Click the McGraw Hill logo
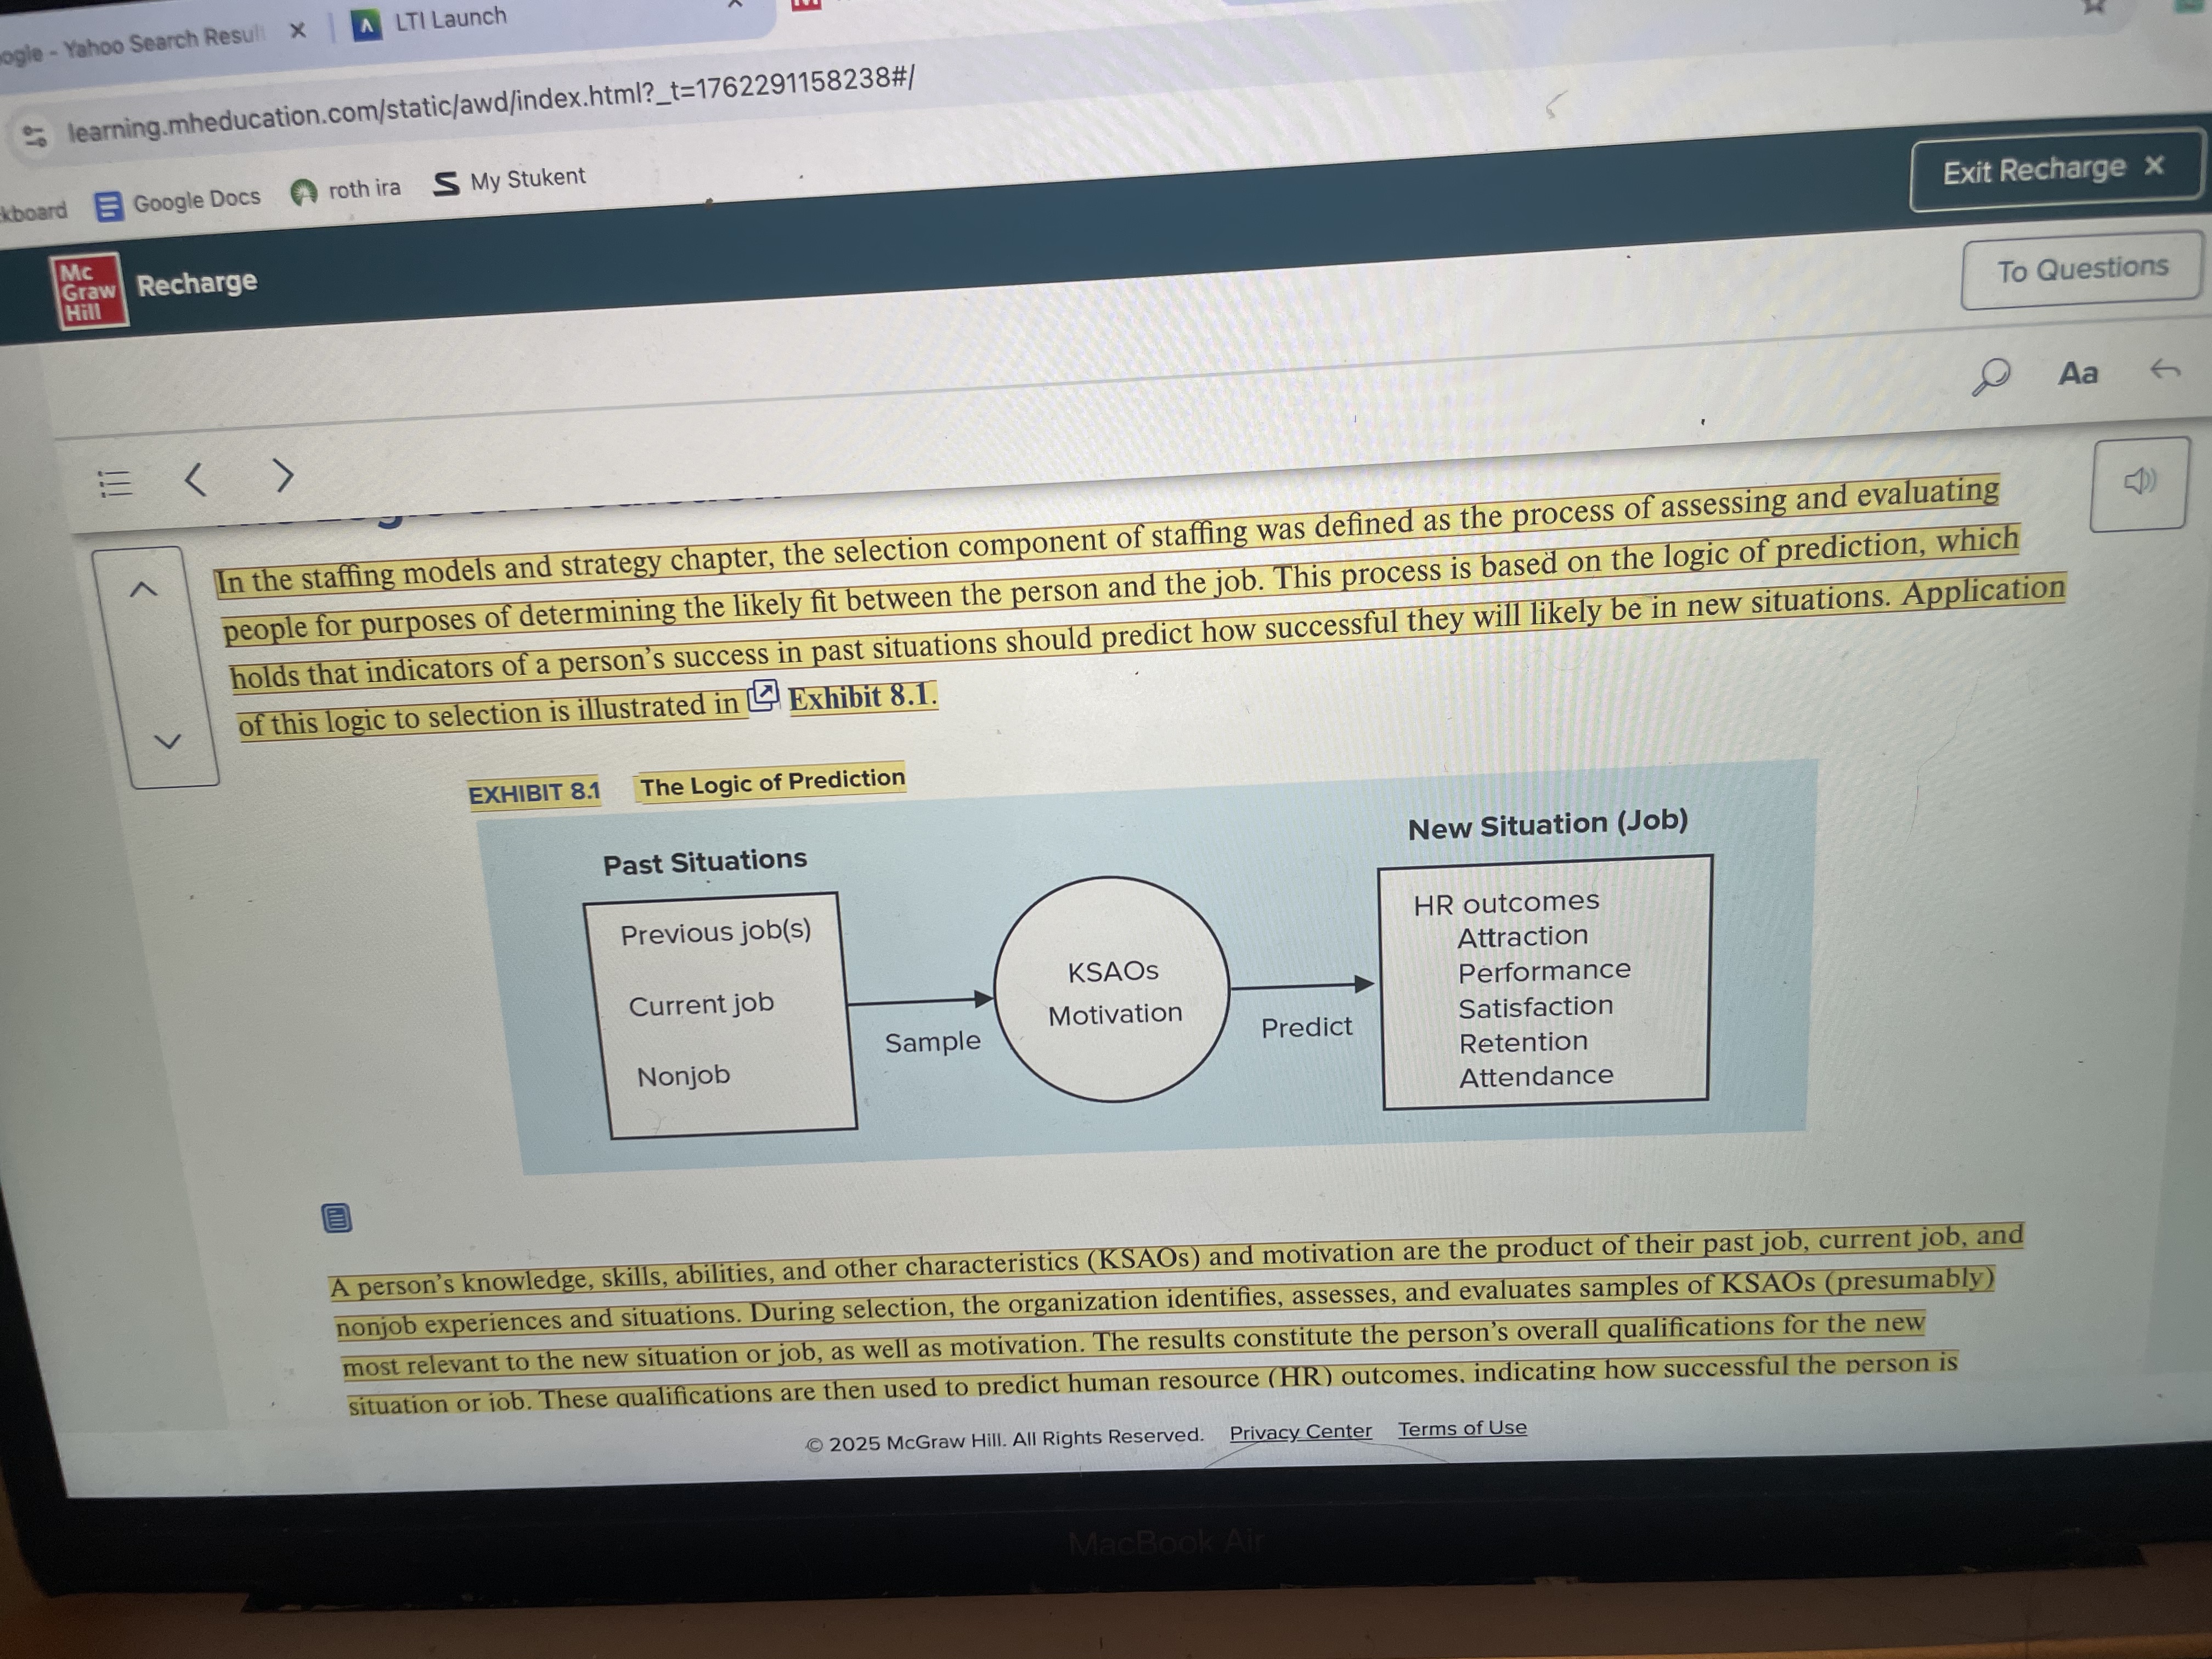Image resolution: width=2212 pixels, height=1659 pixels. (89, 292)
